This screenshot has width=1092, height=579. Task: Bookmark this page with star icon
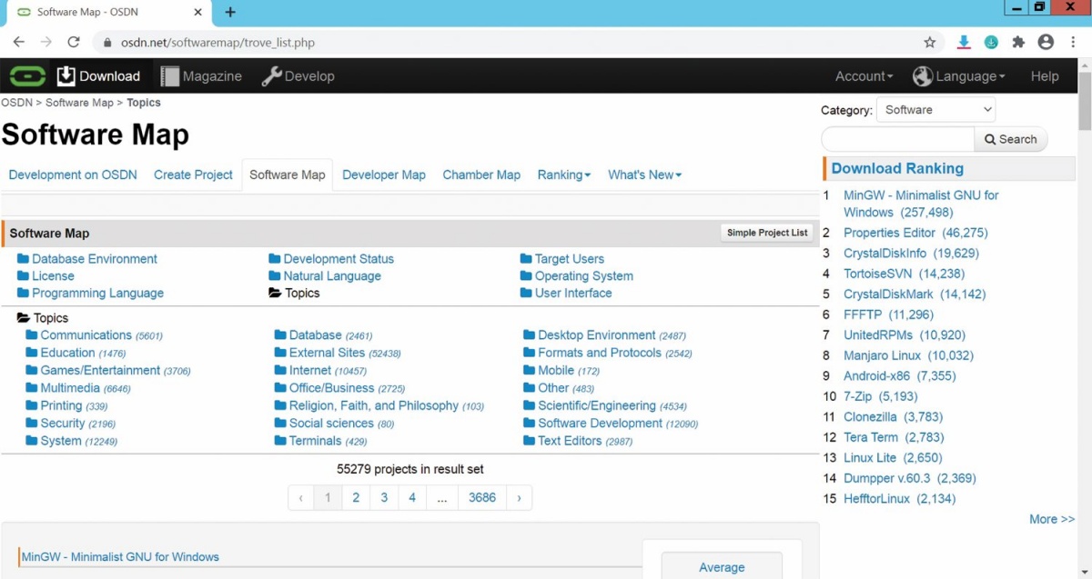(930, 42)
